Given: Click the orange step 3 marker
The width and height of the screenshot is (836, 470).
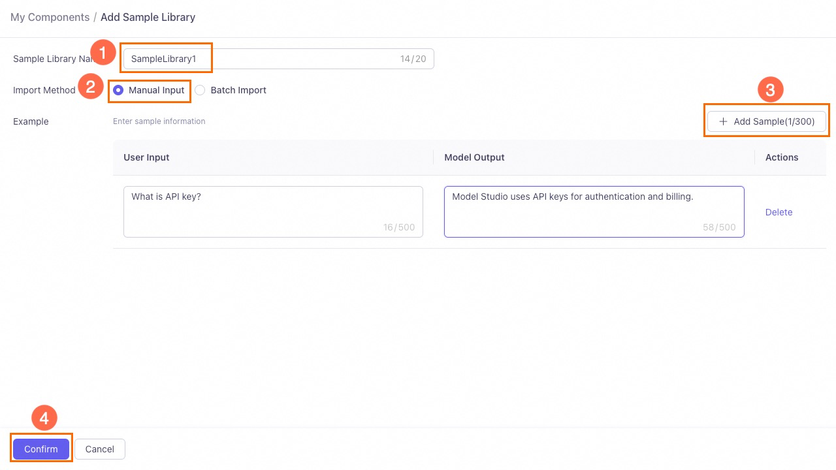Looking at the screenshot, I should pos(770,89).
